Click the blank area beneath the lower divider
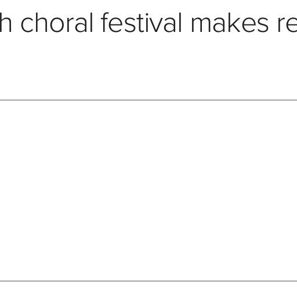The image size is (297, 297). coord(148,289)
